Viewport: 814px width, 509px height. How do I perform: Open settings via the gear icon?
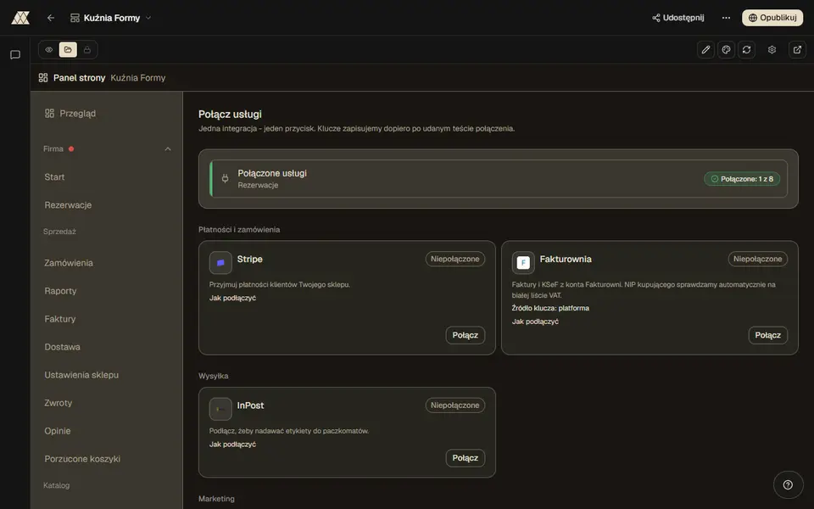coord(772,50)
